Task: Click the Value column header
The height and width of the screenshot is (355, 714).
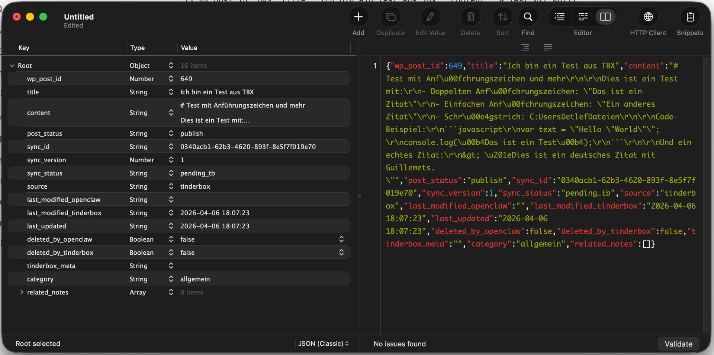Action: pyautogui.click(x=189, y=48)
